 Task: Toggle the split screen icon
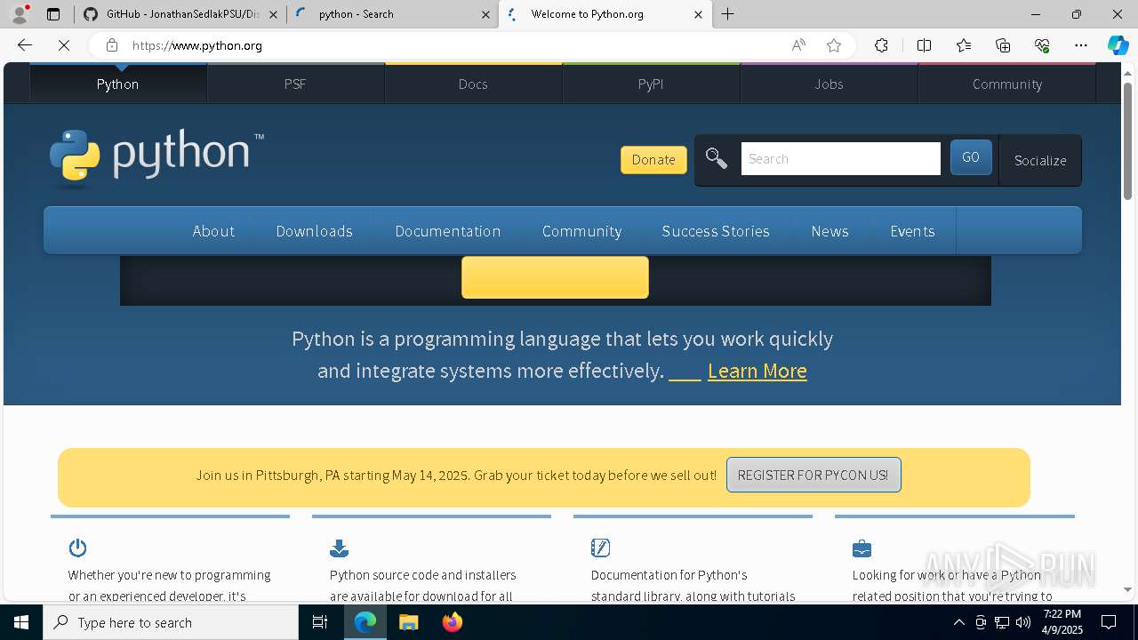[x=924, y=45]
